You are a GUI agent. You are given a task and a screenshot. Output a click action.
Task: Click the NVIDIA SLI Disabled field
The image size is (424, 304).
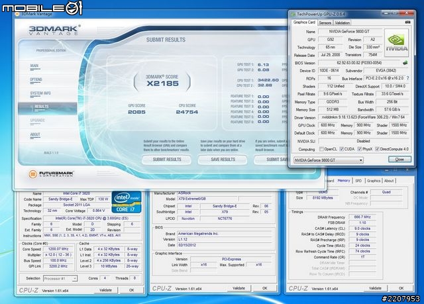coord(363,141)
